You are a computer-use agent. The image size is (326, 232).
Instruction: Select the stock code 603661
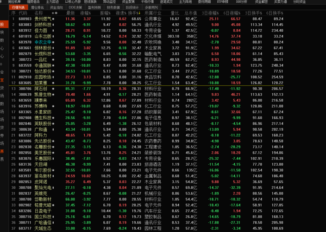pos(25,48)
